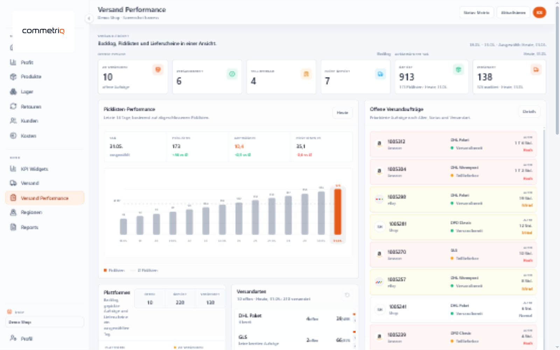Open KPI Widgets via its chart icon
Screen dimensions: 560x350
[13, 169]
